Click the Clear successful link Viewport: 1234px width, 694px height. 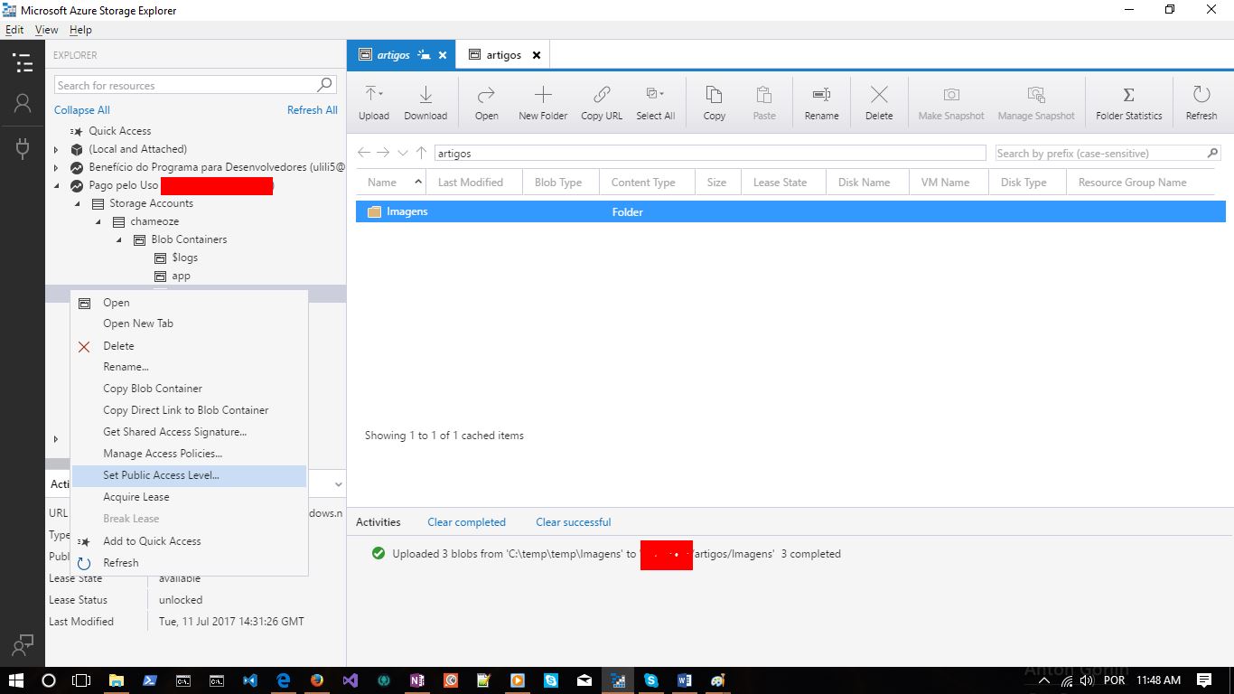(x=574, y=522)
